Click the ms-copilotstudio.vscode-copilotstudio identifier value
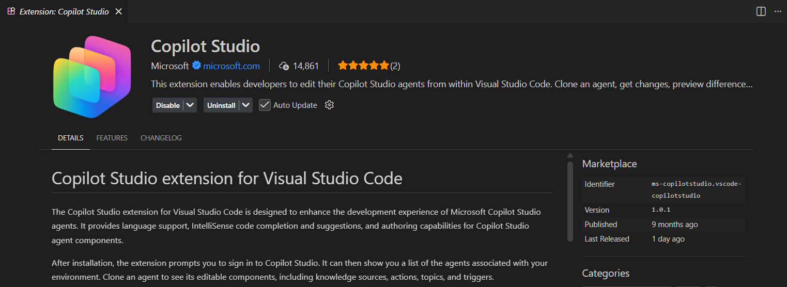 click(697, 190)
